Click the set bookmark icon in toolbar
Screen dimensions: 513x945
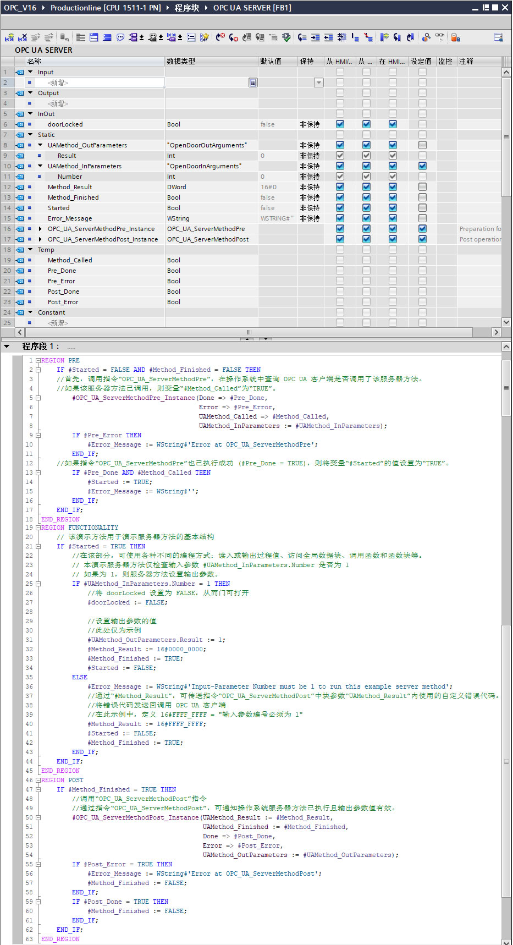(x=384, y=37)
